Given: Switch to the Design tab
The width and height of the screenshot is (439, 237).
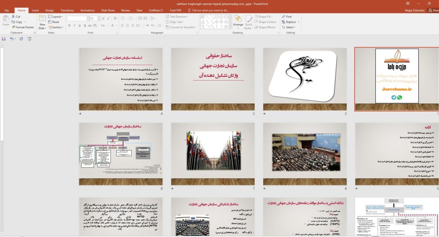Looking at the screenshot, I should pos(50,10).
